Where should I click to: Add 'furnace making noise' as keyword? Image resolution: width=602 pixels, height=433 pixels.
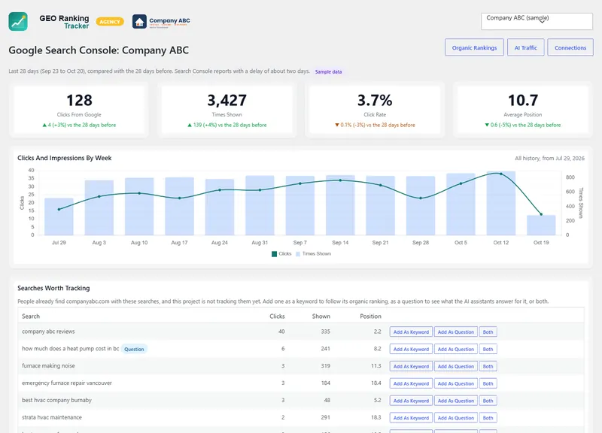coord(411,366)
